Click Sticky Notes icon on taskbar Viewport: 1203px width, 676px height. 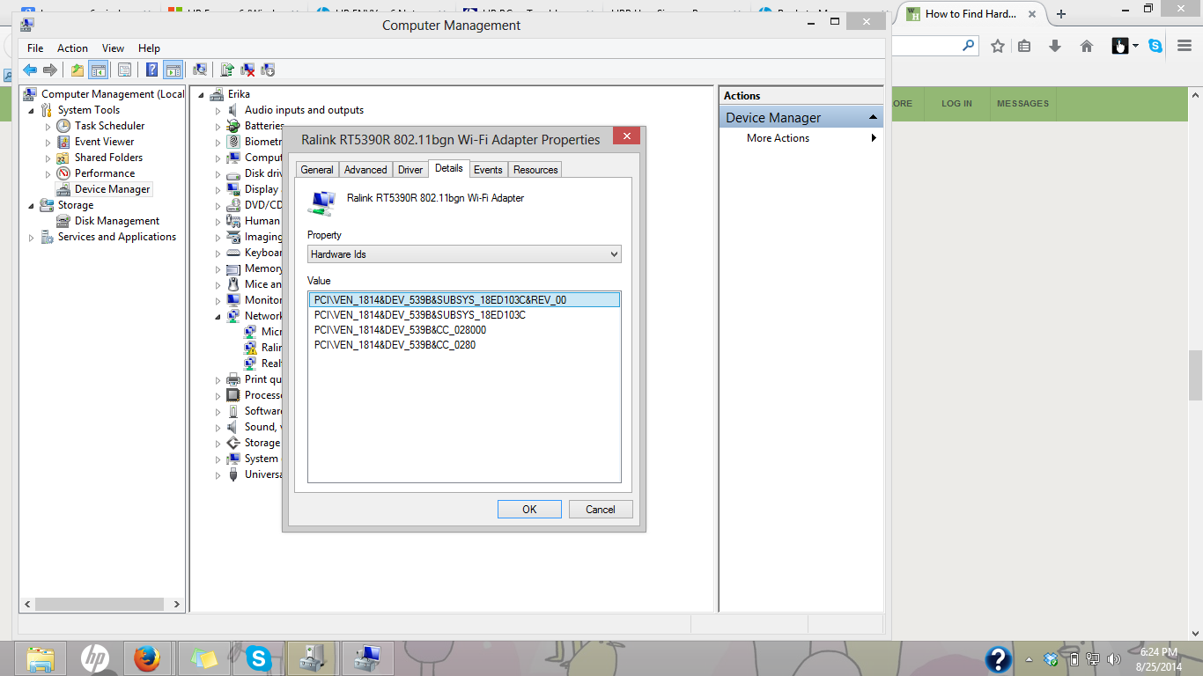coord(203,658)
